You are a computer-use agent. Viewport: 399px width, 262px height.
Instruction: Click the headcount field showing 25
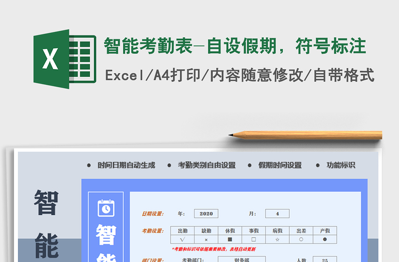click(325, 259)
